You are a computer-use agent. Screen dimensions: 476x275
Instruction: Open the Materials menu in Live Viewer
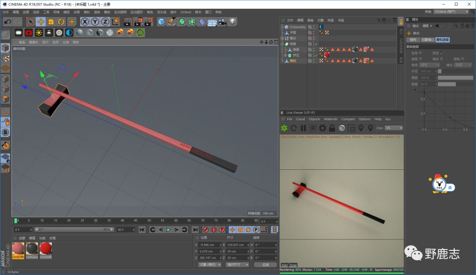331,119
